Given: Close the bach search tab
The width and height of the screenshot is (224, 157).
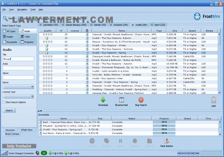Looking at the screenshot, I should 152,25.
